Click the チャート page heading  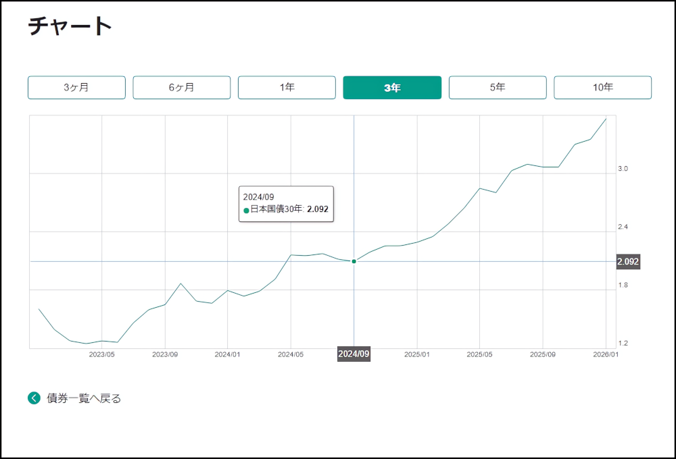(x=70, y=26)
